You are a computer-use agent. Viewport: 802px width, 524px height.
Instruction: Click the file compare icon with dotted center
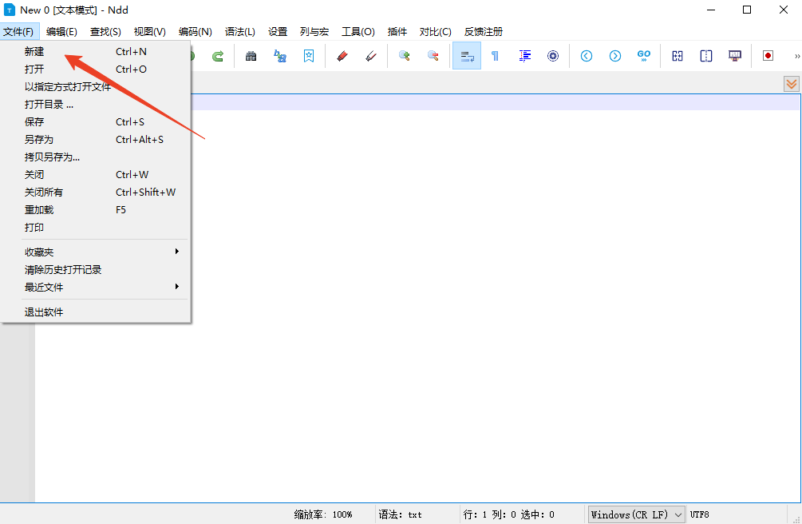tap(678, 56)
